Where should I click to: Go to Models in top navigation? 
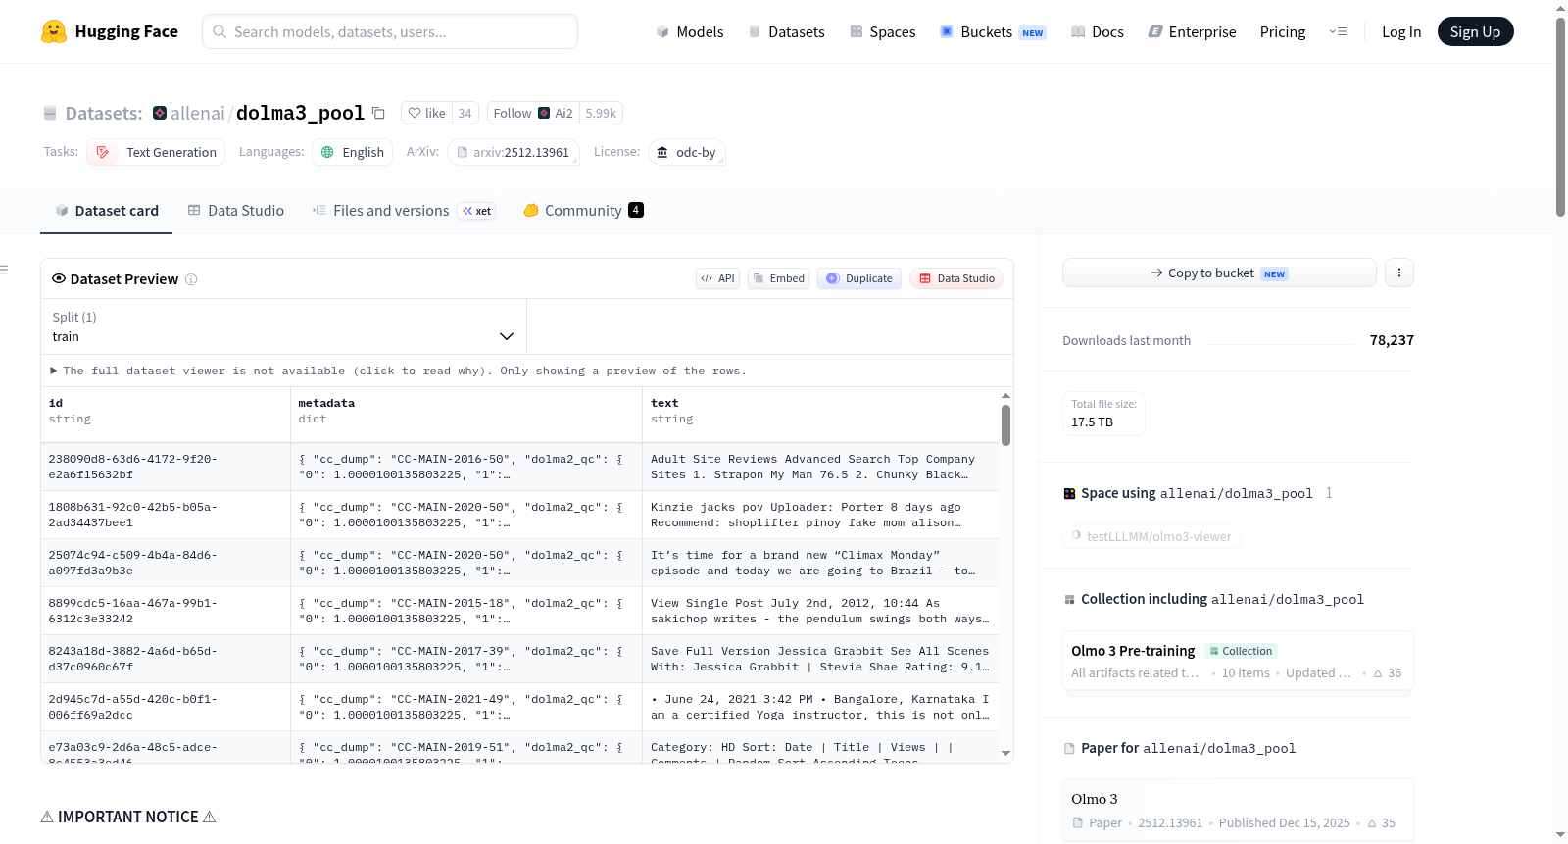tap(690, 31)
